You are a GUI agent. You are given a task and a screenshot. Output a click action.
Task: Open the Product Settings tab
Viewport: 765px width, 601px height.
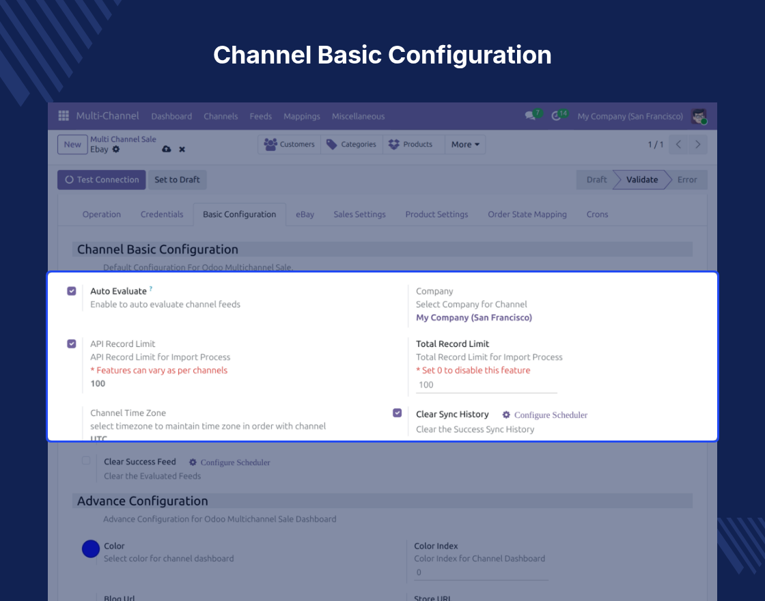coord(436,214)
